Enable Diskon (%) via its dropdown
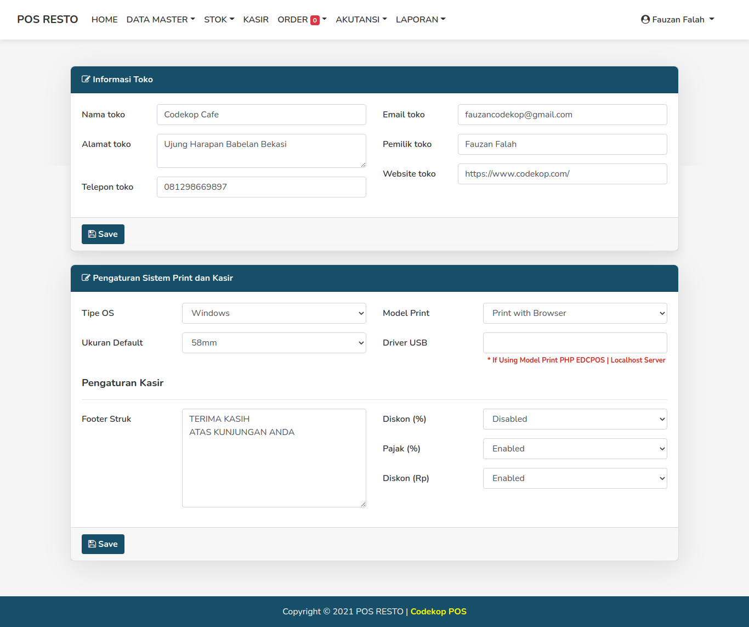The width and height of the screenshot is (749, 627). point(574,419)
